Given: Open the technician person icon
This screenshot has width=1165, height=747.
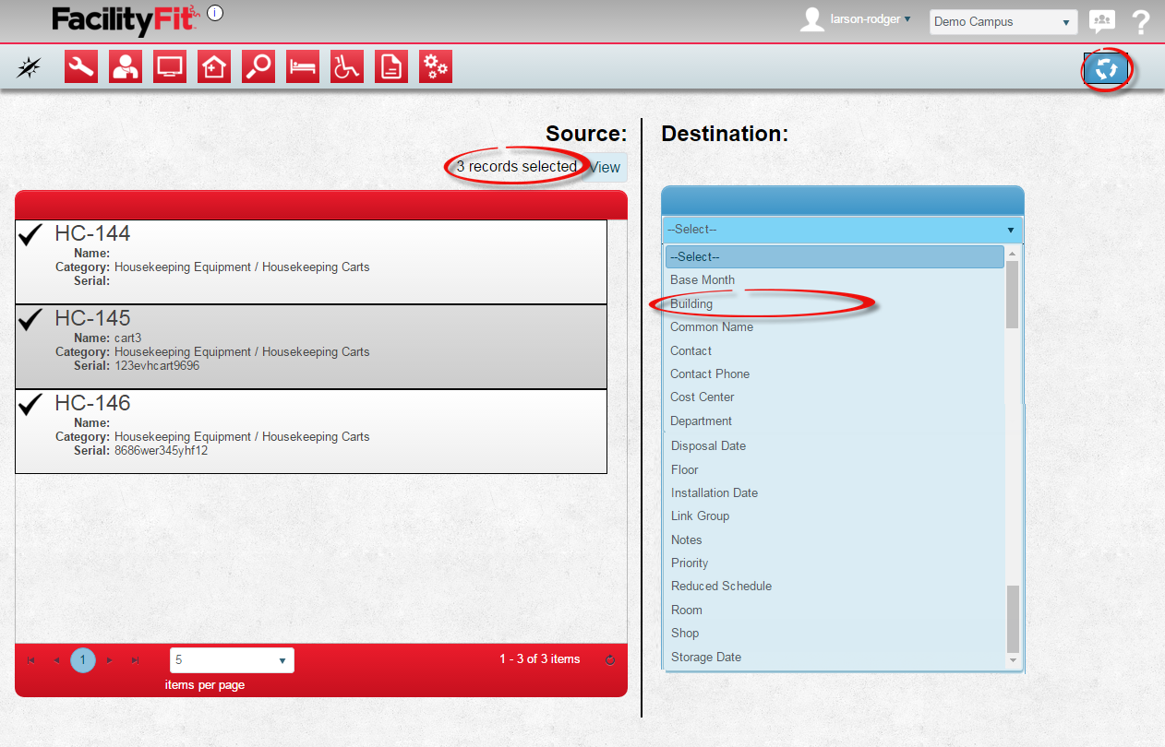Looking at the screenshot, I should (x=126, y=66).
